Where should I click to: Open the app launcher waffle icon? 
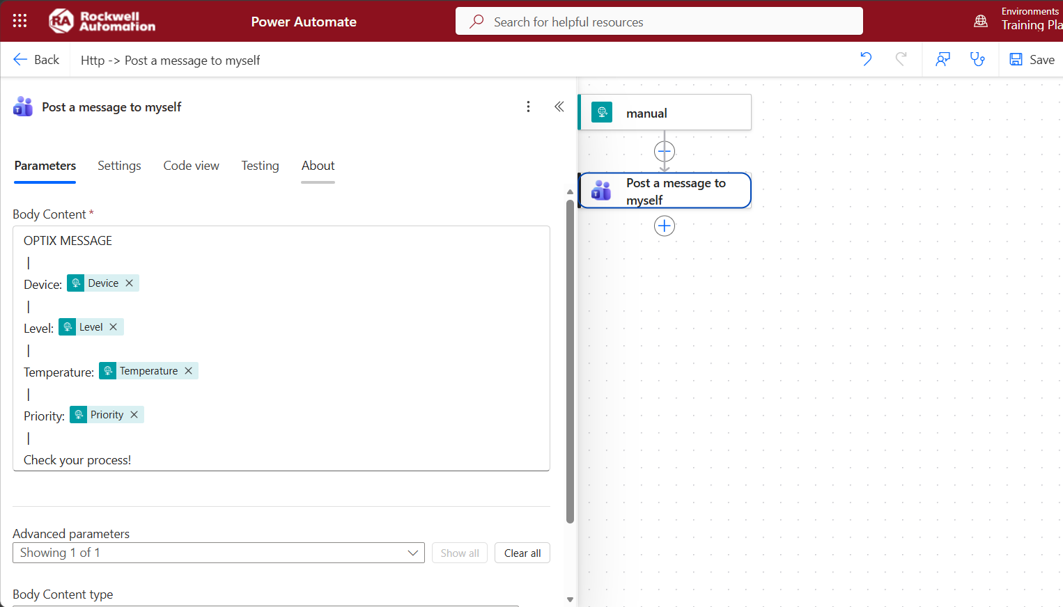pos(20,21)
